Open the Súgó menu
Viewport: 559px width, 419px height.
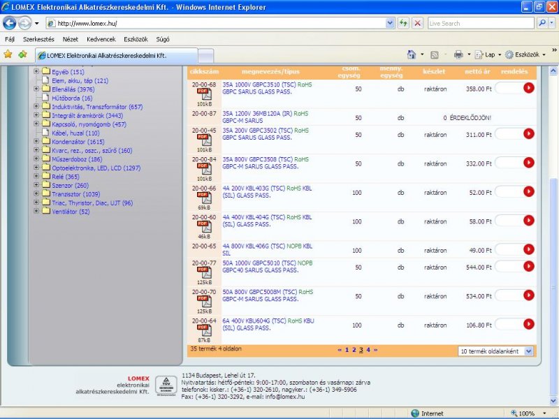[163, 39]
